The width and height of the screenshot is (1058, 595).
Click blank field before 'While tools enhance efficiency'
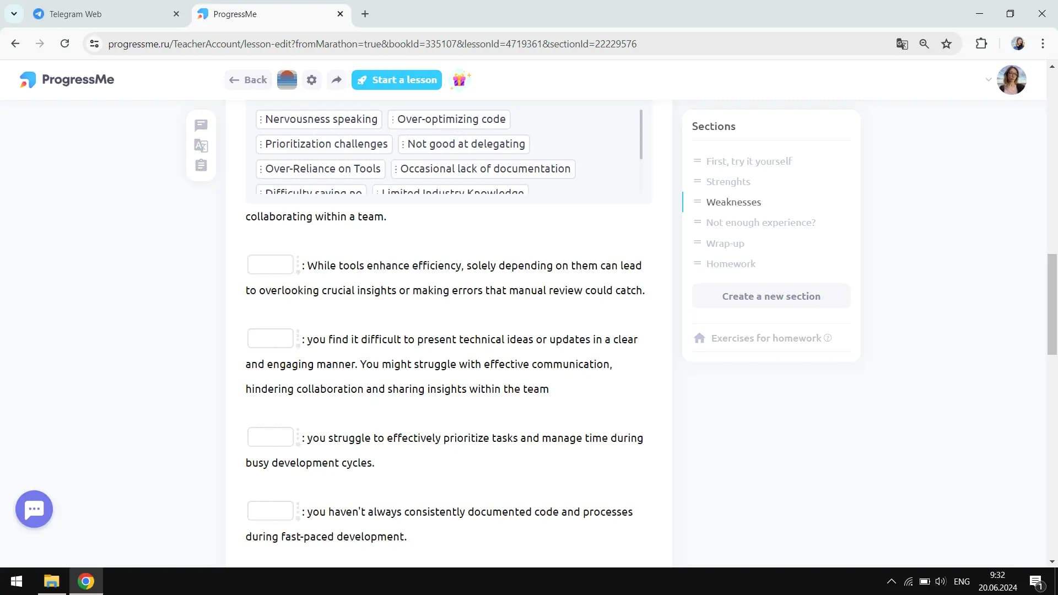click(x=270, y=265)
